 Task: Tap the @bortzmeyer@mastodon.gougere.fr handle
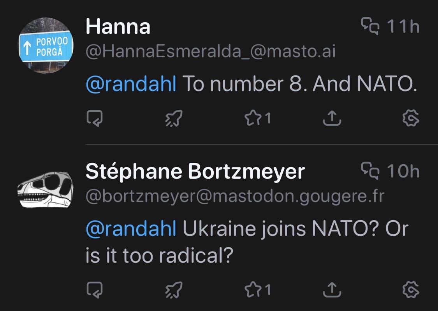pyautogui.click(x=235, y=197)
